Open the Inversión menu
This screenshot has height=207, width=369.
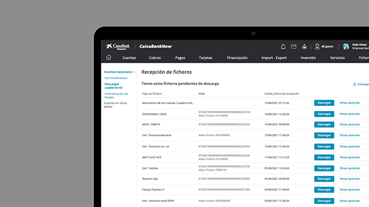tap(308, 57)
